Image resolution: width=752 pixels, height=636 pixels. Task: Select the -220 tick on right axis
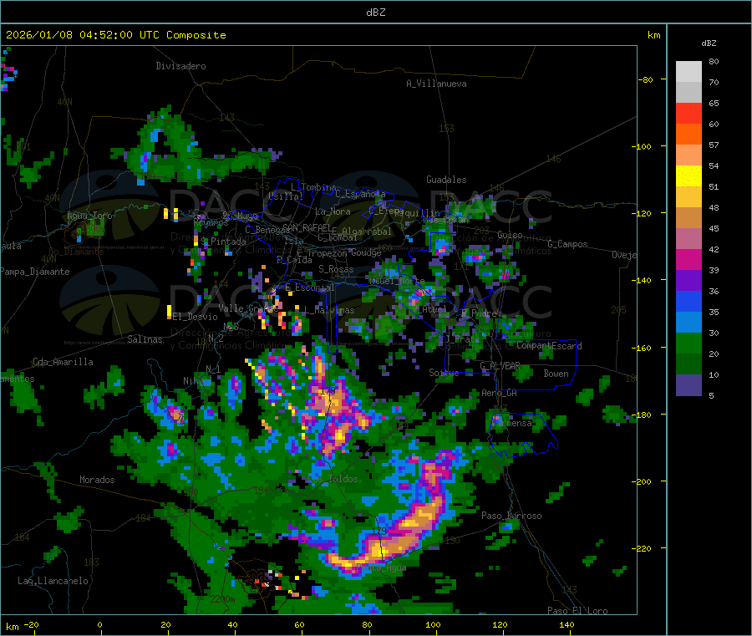pyautogui.click(x=643, y=548)
